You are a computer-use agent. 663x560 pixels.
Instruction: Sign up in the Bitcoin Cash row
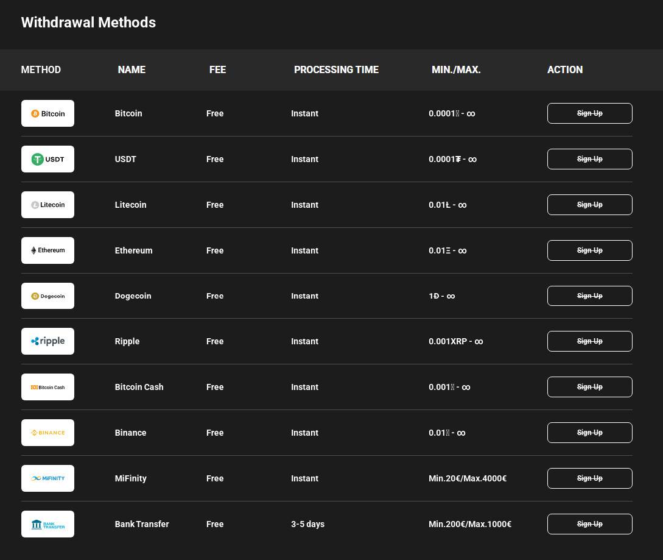[x=590, y=387]
